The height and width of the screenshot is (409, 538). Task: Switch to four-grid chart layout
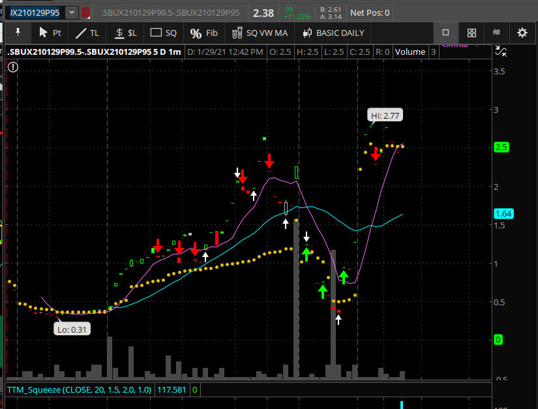[471, 33]
